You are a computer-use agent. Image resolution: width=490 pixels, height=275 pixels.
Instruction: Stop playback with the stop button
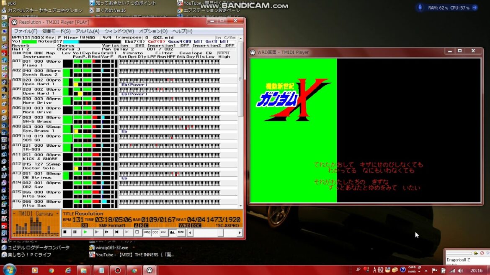coord(65,232)
